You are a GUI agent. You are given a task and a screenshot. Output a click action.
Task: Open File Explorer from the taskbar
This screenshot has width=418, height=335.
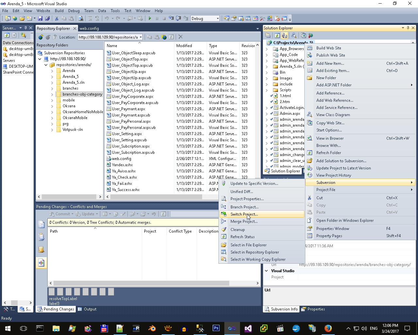click(x=56, y=328)
